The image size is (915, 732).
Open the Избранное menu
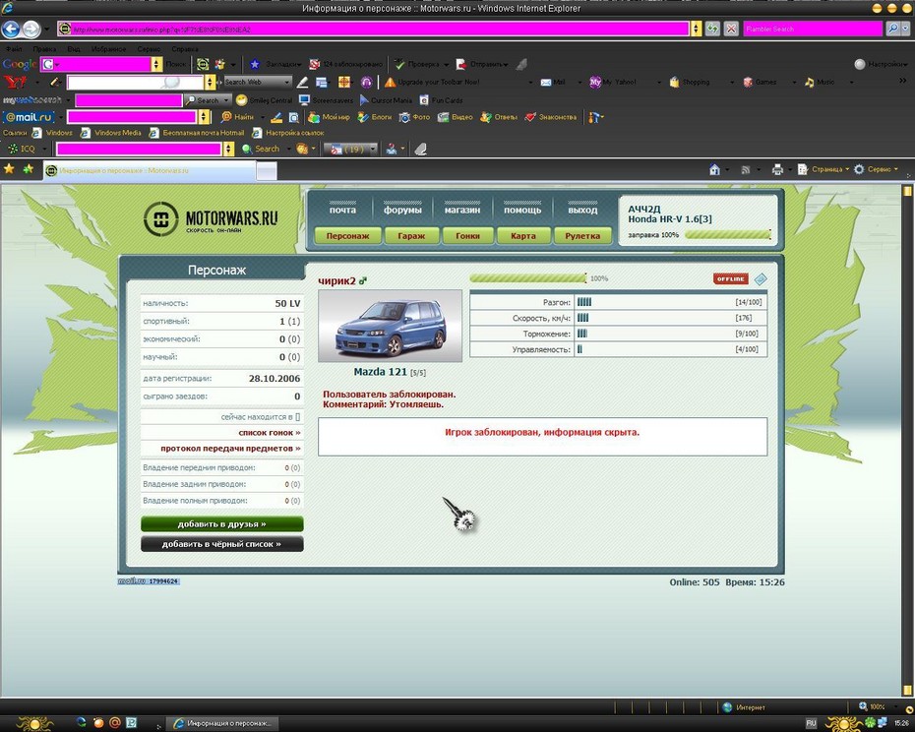click(x=108, y=49)
